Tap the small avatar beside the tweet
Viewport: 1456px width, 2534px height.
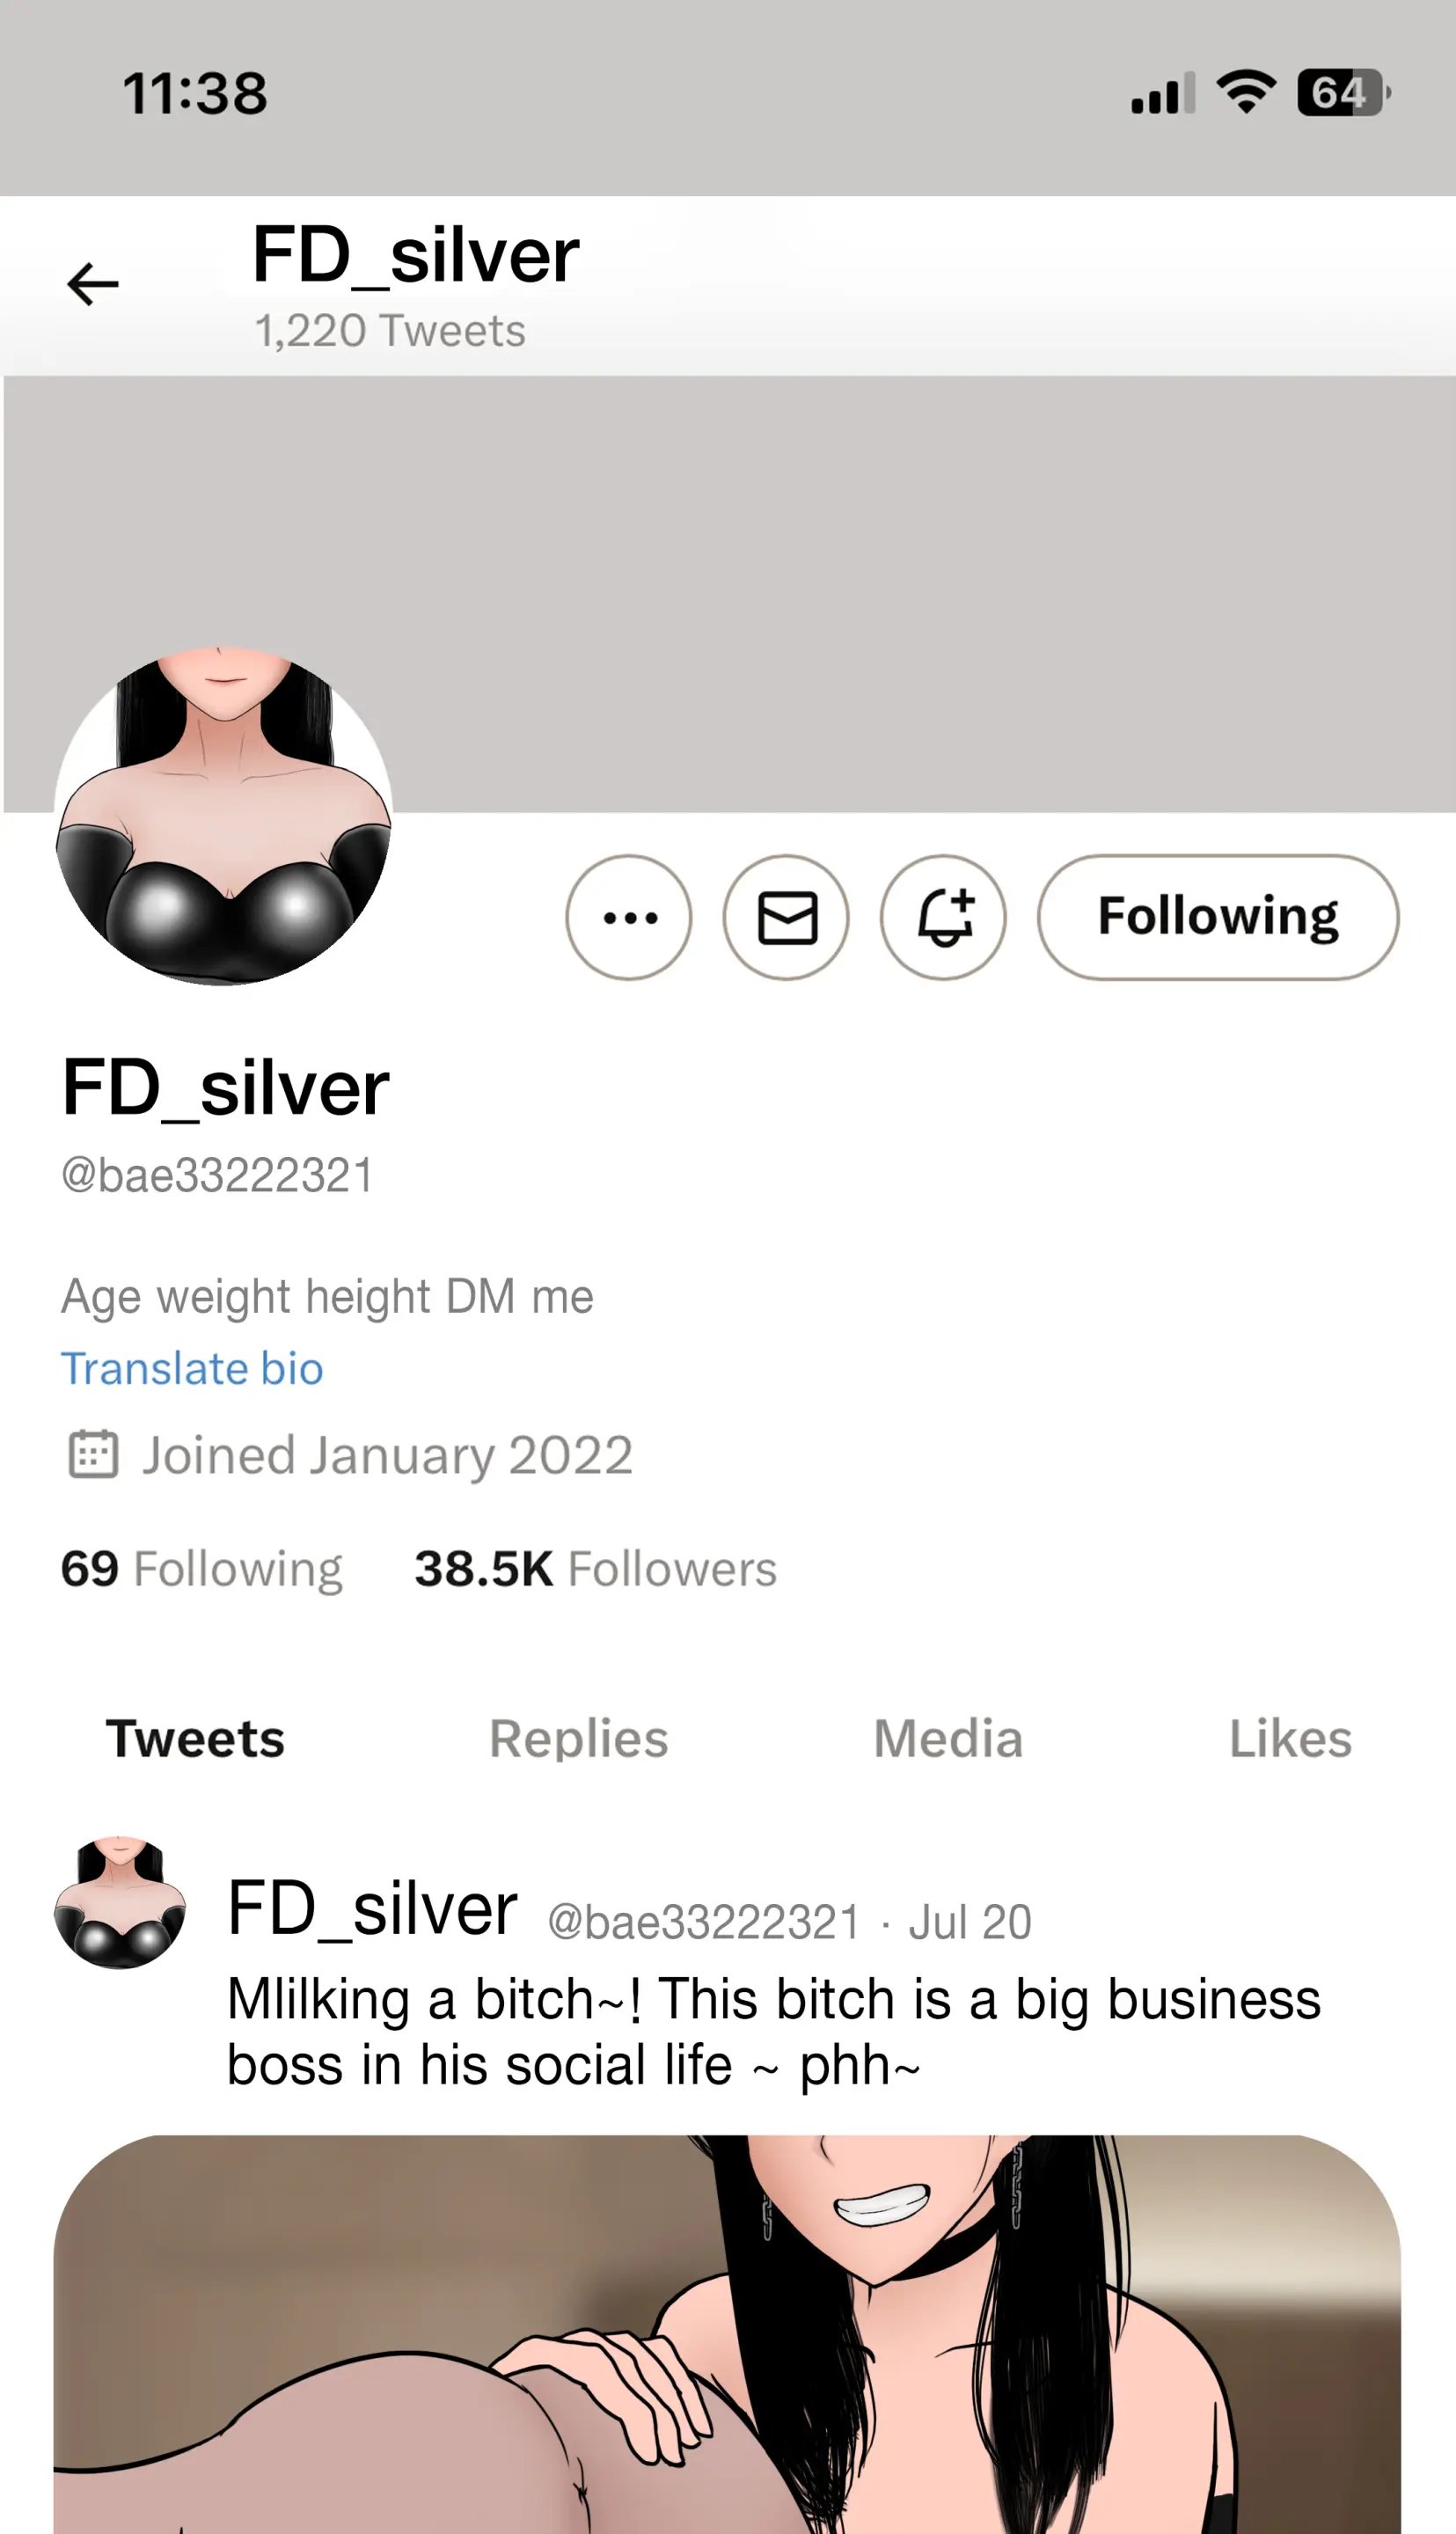pos(120,1903)
